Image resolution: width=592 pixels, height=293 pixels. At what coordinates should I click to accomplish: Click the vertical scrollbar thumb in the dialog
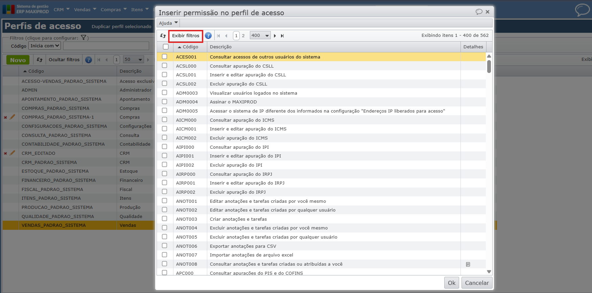click(x=489, y=67)
